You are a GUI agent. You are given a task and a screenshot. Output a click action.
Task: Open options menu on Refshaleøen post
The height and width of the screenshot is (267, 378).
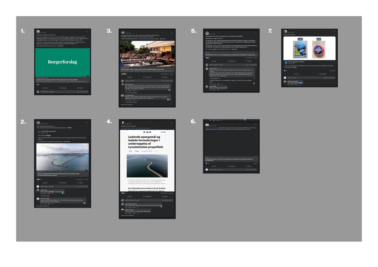pos(172,33)
